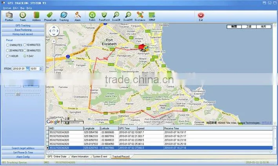Sort by the GPS Time column header
Viewport: 278px width, 166px height.
(x=128, y=129)
